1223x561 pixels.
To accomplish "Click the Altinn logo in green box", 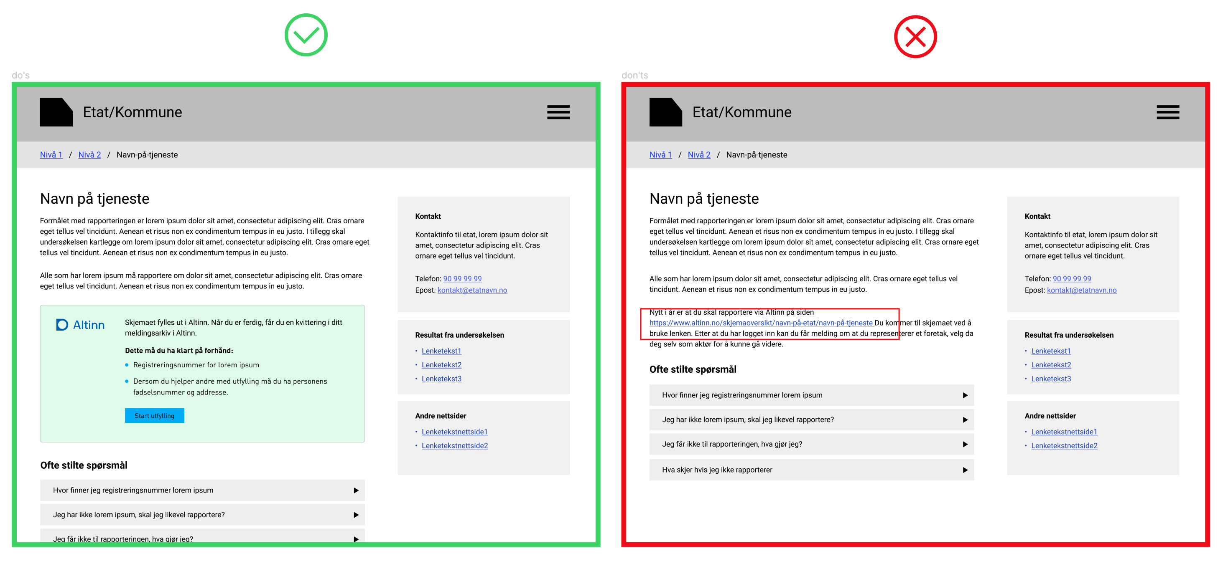I will 81,325.
